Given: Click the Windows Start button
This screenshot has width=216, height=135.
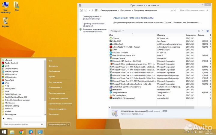Looking at the screenshot, I should click(4, 132).
